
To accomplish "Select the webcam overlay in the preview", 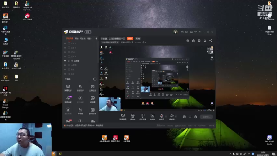I will 110,104.
